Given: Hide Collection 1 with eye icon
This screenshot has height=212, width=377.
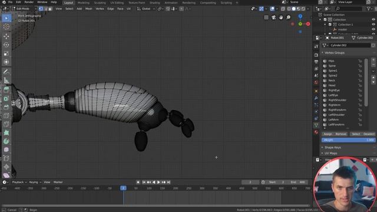Looking at the screenshot, I should (373, 25).
